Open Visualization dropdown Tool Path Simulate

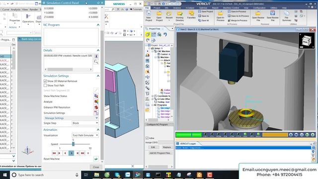click(85, 135)
